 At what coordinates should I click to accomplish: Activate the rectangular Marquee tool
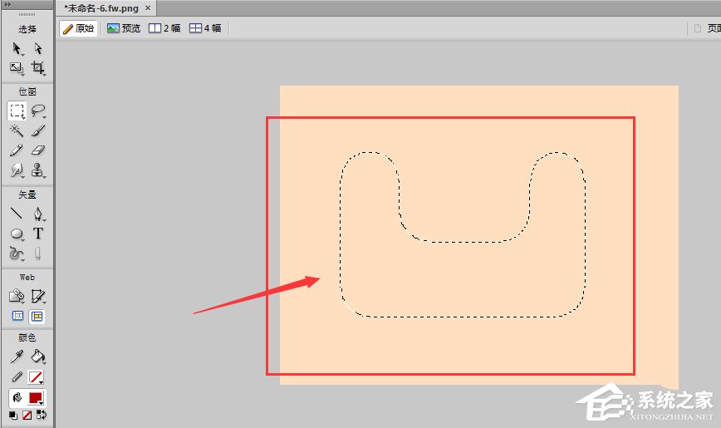[17, 111]
